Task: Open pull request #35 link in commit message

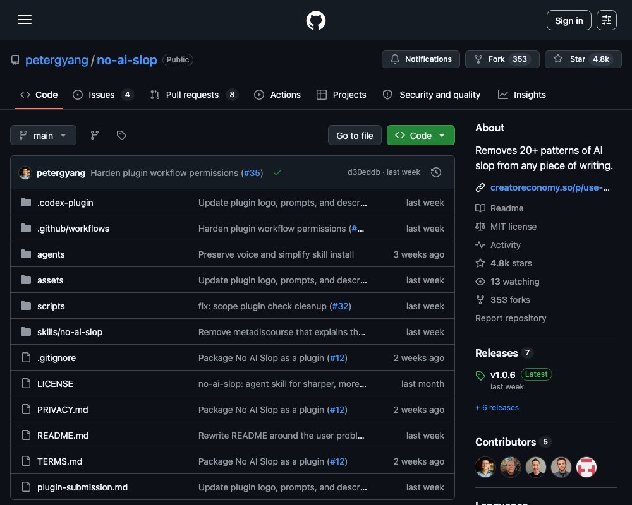Action: (252, 173)
